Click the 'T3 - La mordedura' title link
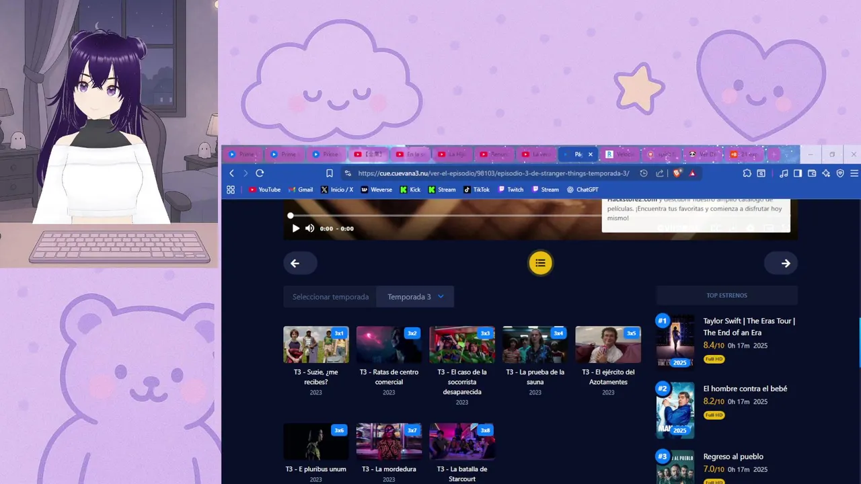This screenshot has width=861, height=484. pos(389,469)
